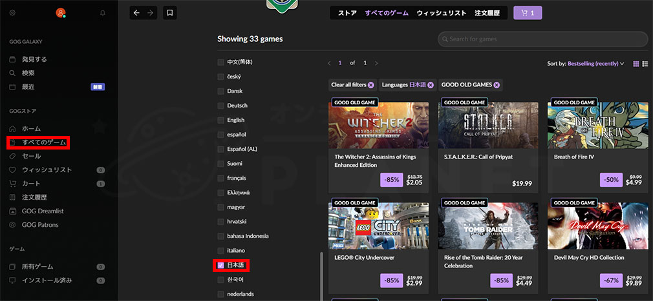The width and height of the screenshot is (653, 301).
Task: Check the español language filter
Action: 220,135
